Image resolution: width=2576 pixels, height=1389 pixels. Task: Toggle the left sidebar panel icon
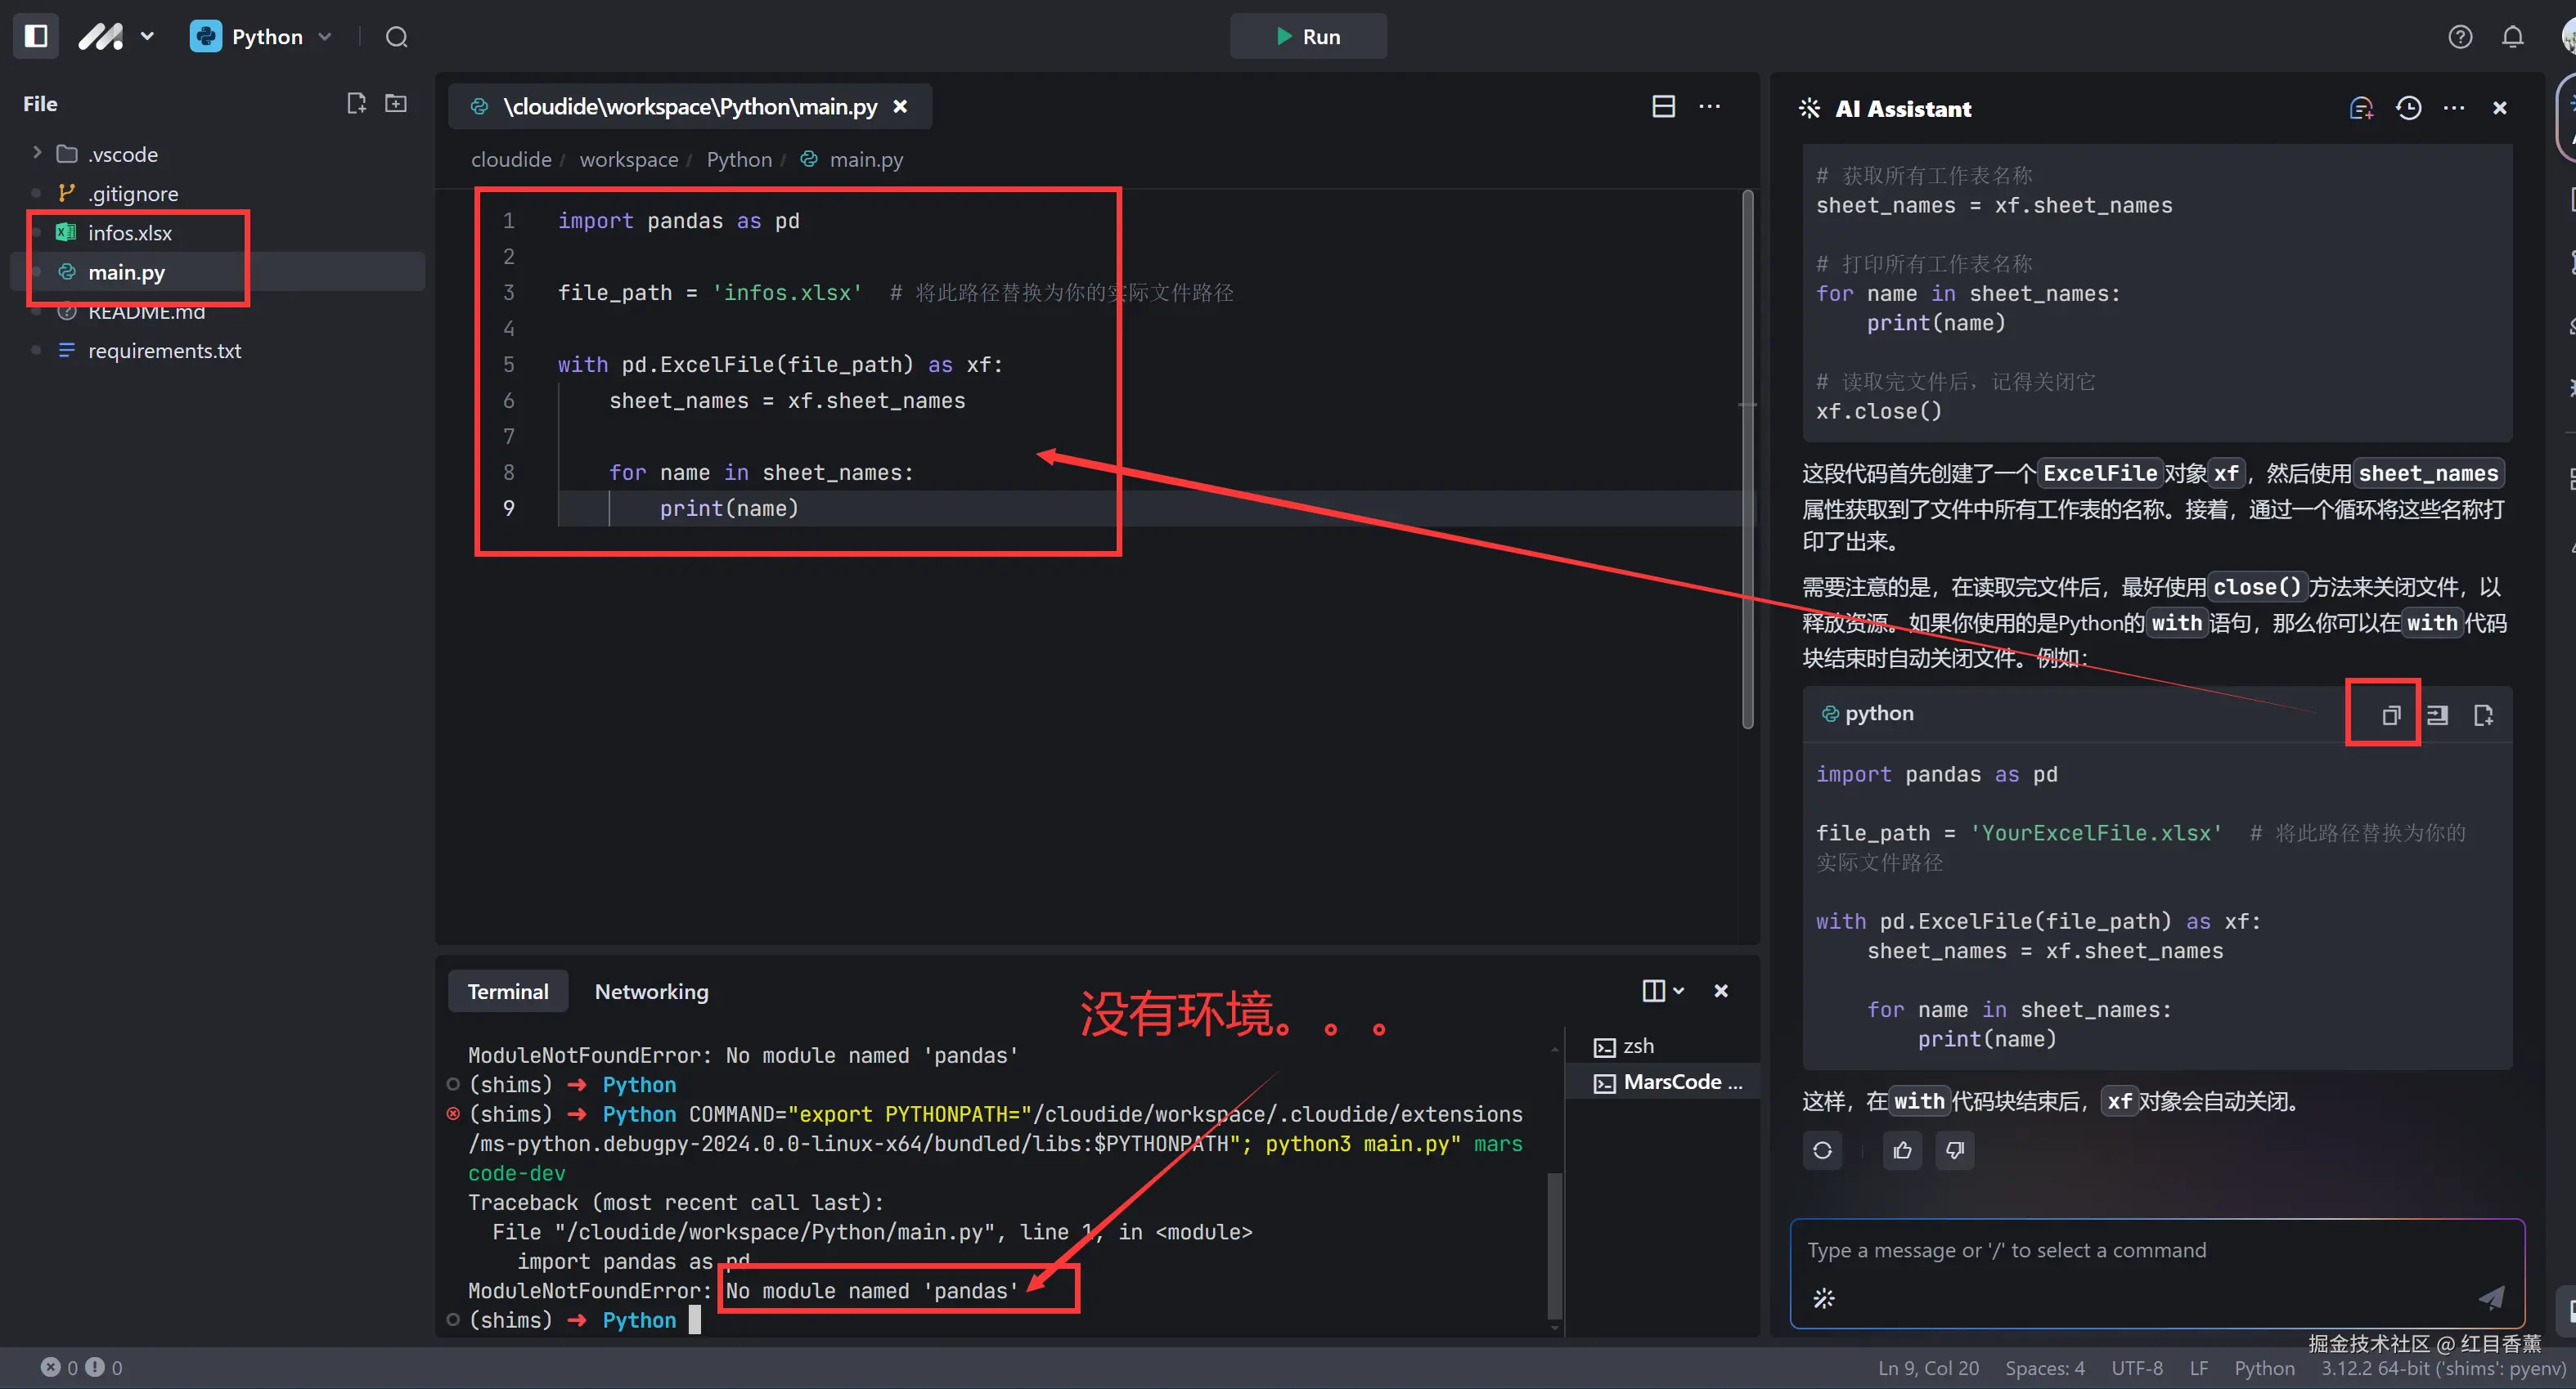(36, 36)
